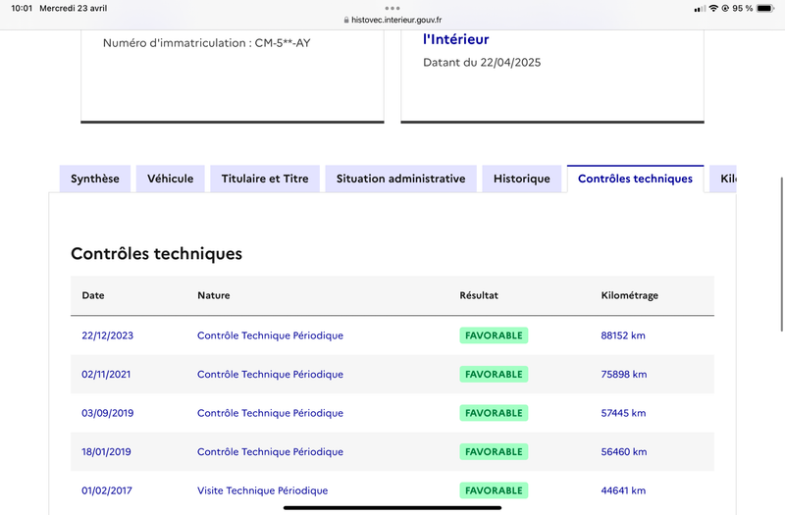This screenshot has height=515, width=785.
Task: Click Contrôle Technique Périodique in the 02/11/2021 row
Action: [x=271, y=375]
